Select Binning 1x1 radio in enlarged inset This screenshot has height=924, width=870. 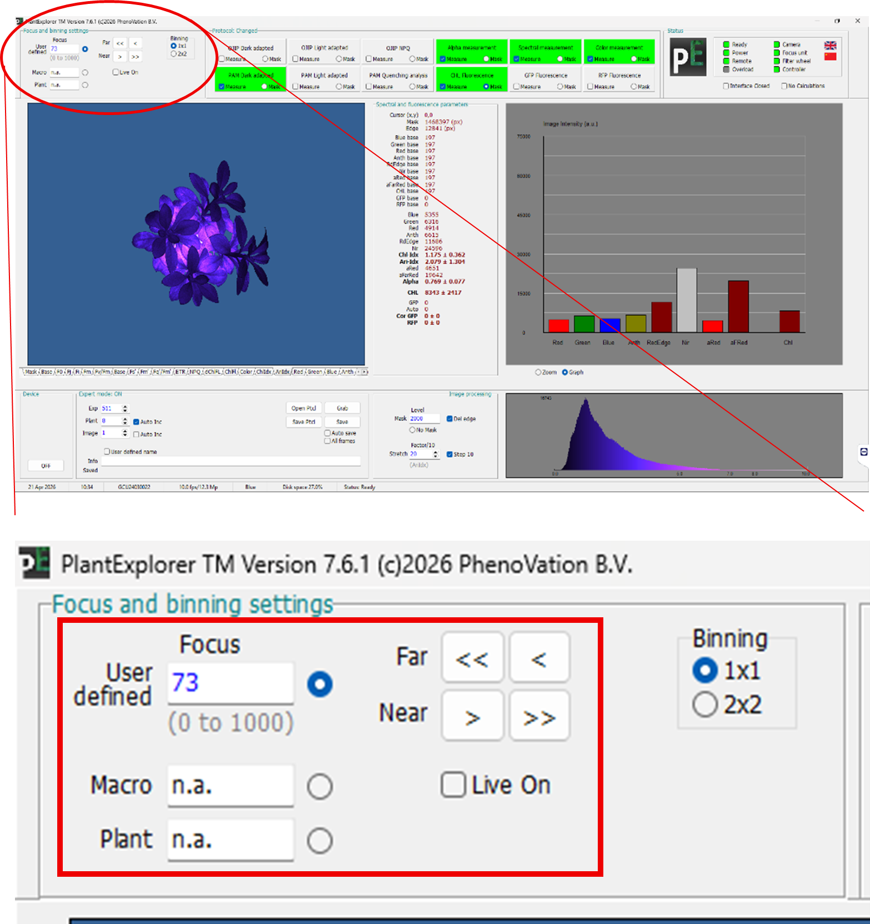coord(705,671)
